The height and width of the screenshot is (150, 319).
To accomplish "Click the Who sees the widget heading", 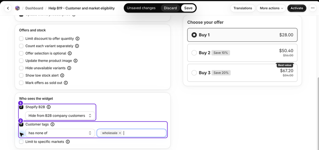I will pyautogui.click(x=36, y=99).
